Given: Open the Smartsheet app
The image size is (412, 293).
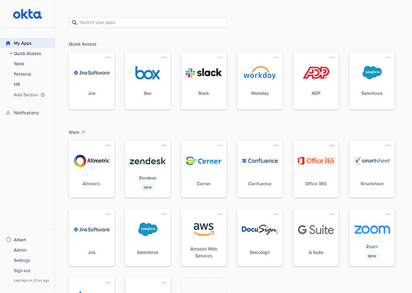Looking at the screenshot, I should coord(372,169).
